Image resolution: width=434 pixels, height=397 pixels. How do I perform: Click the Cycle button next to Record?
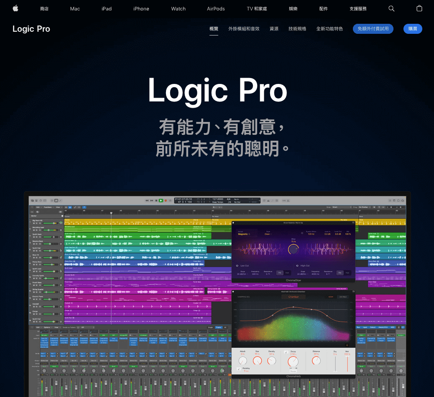[170, 200]
